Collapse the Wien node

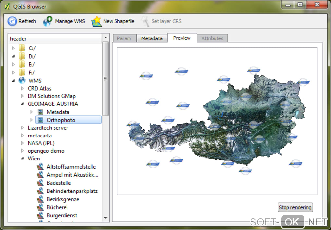tap(22, 159)
